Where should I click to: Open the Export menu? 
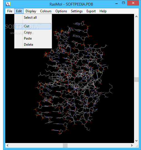91,11
